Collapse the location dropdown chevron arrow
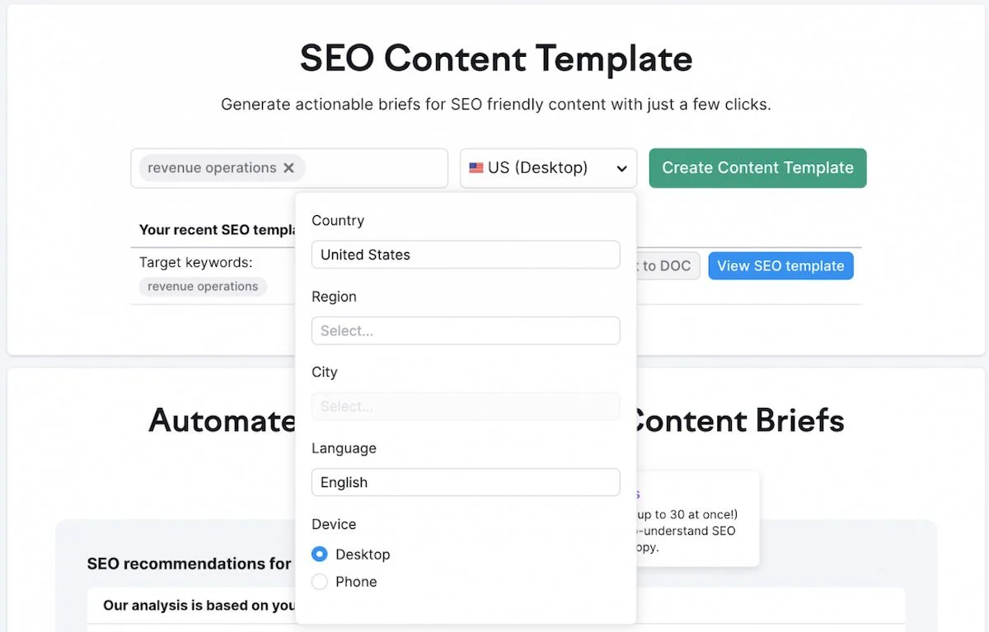 621,169
